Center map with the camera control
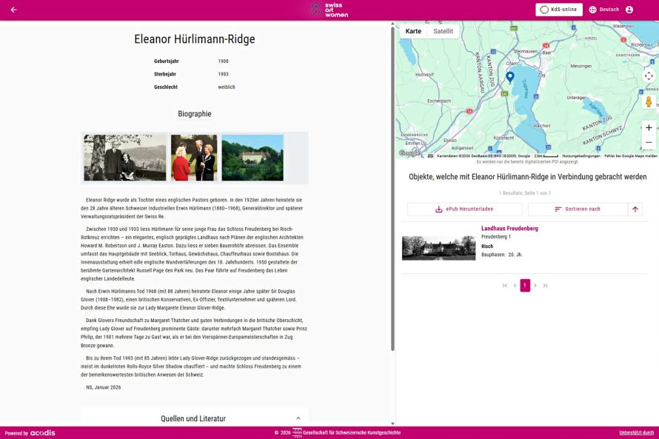 click(x=649, y=76)
